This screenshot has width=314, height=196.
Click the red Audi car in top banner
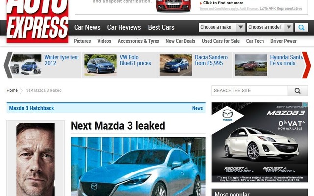(x=173, y=5)
